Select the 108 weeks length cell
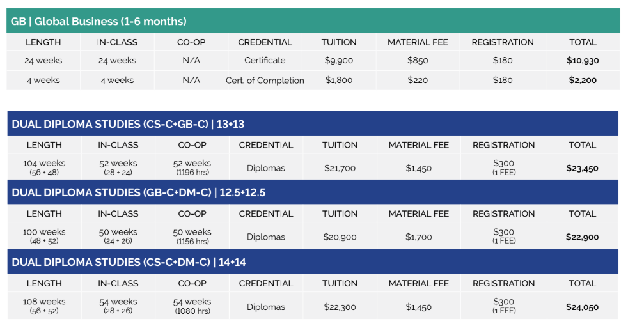 point(44,302)
